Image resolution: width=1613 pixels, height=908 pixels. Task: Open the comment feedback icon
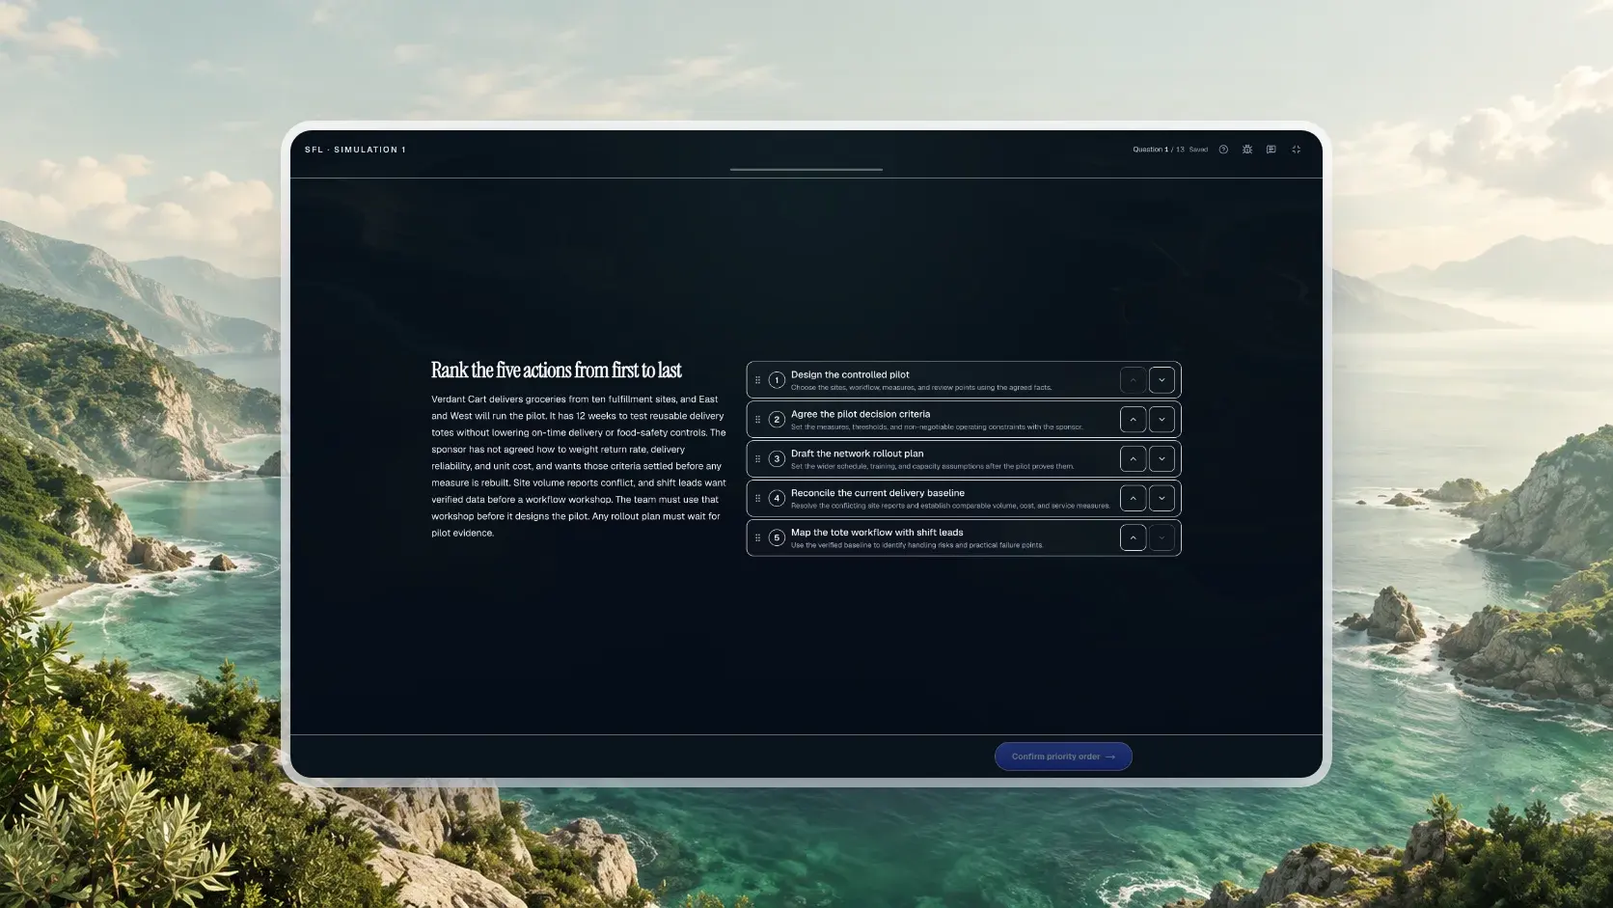tap(1271, 150)
